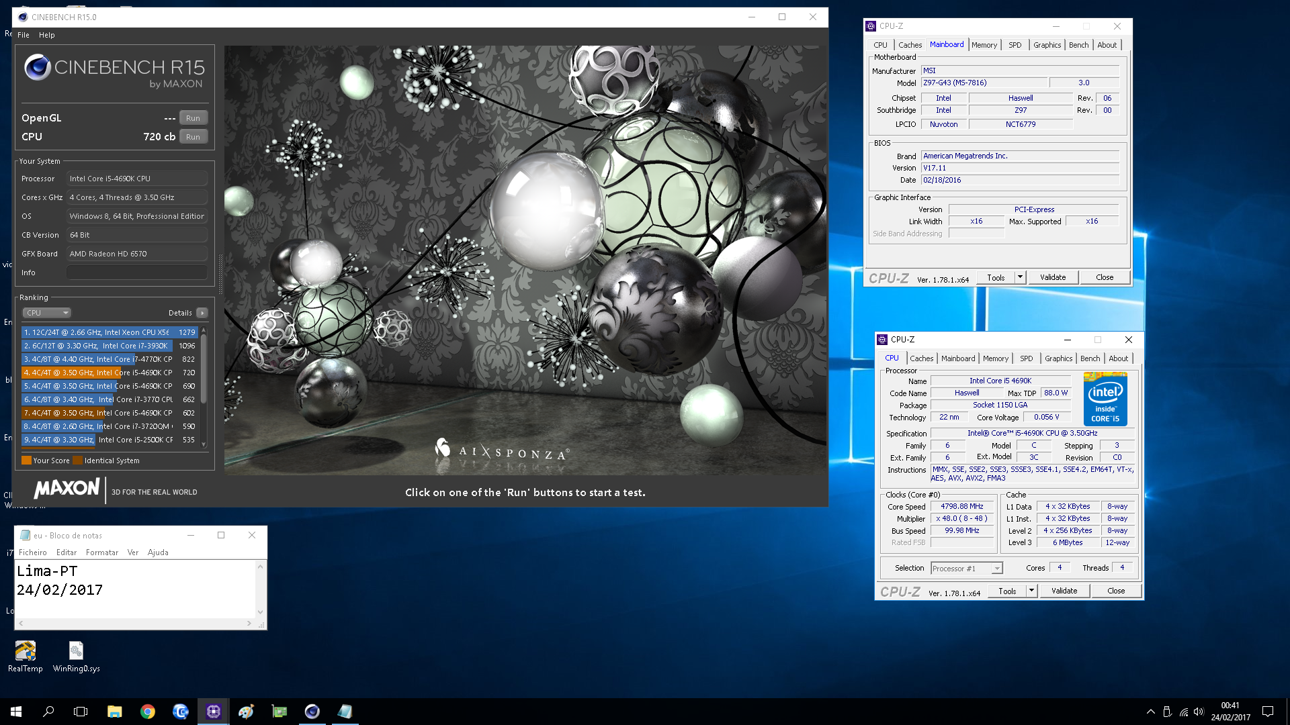This screenshot has height=725, width=1290.
Task: Run the CPU benchmark
Action: [193, 137]
